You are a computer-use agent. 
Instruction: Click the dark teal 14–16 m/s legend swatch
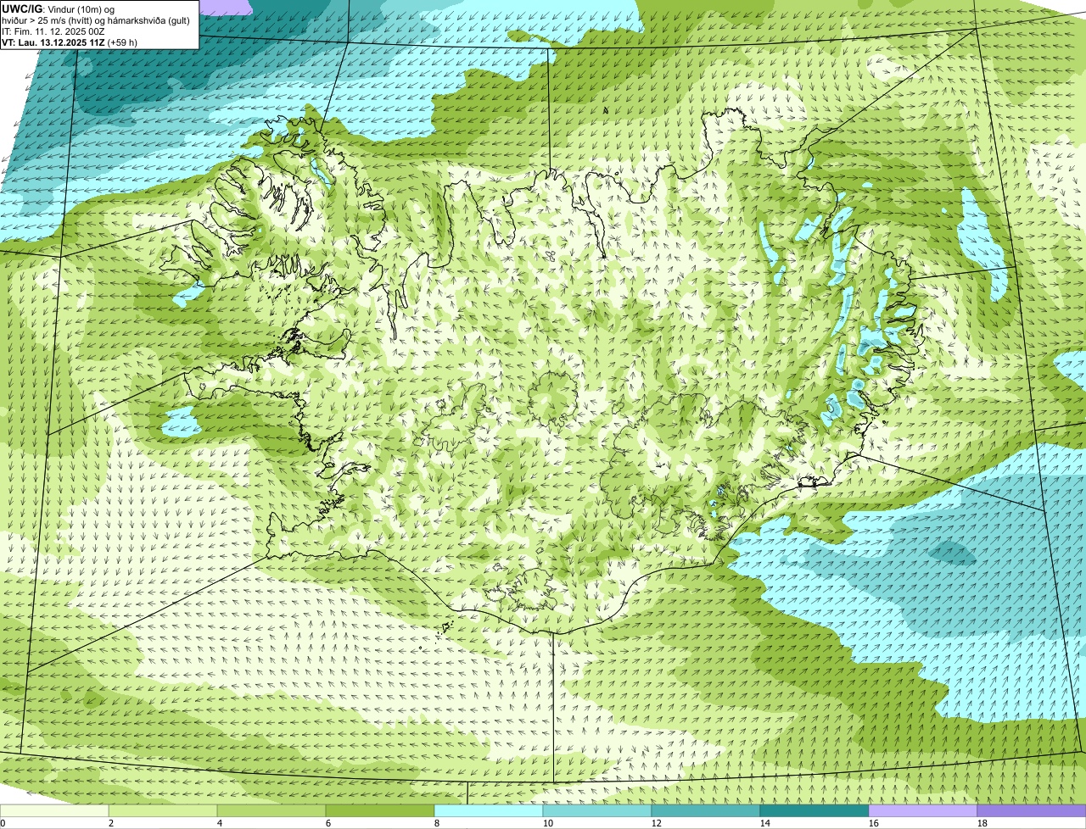click(814, 811)
